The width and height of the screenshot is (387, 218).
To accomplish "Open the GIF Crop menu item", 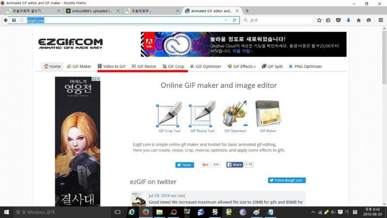I will coord(173,66).
